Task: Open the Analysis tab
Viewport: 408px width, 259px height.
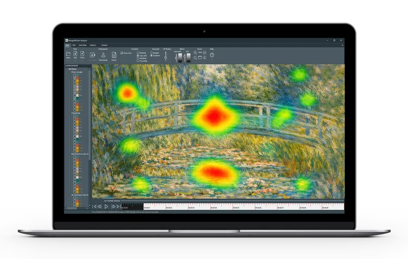Action: tap(93, 45)
